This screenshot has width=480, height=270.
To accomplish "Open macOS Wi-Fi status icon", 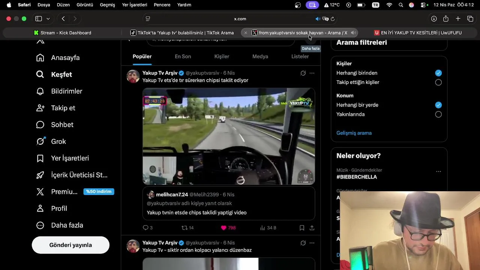I will click(389, 5).
